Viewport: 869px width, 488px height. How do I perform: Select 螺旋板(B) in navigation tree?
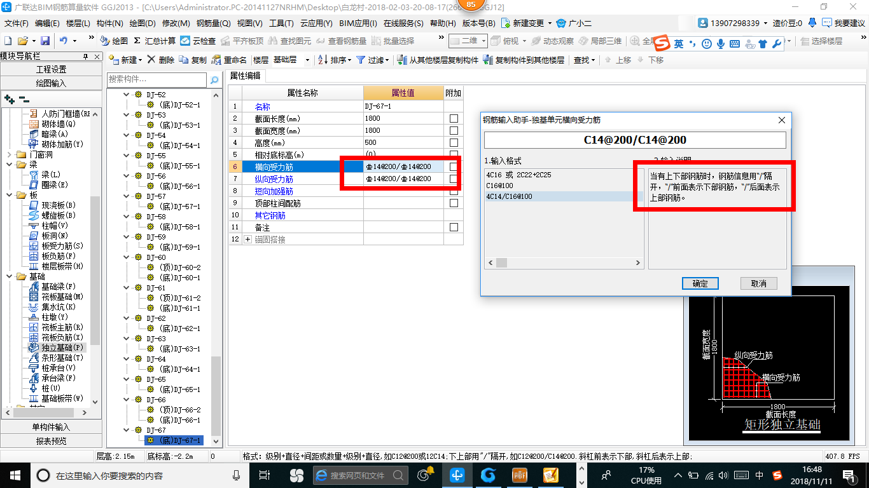tap(52, 215)
